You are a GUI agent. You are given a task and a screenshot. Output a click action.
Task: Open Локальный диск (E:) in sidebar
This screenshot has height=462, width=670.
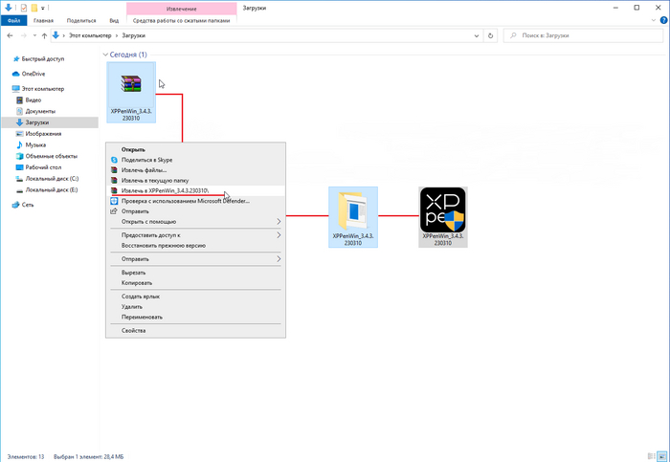tap(52, 190)
